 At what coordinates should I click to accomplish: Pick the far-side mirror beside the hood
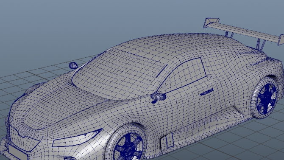[73, 65]
